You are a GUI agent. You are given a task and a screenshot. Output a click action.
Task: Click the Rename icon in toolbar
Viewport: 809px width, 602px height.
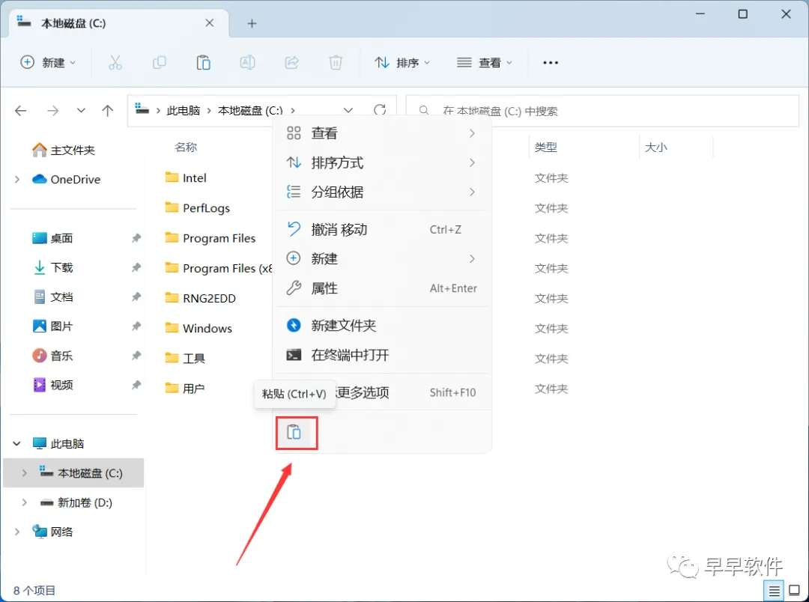point(248,63)
